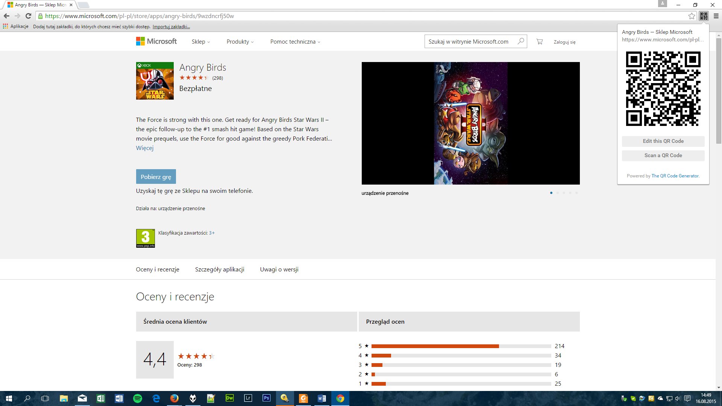Click Scan a QR Code button
The image size is (722, 406).
663,156
